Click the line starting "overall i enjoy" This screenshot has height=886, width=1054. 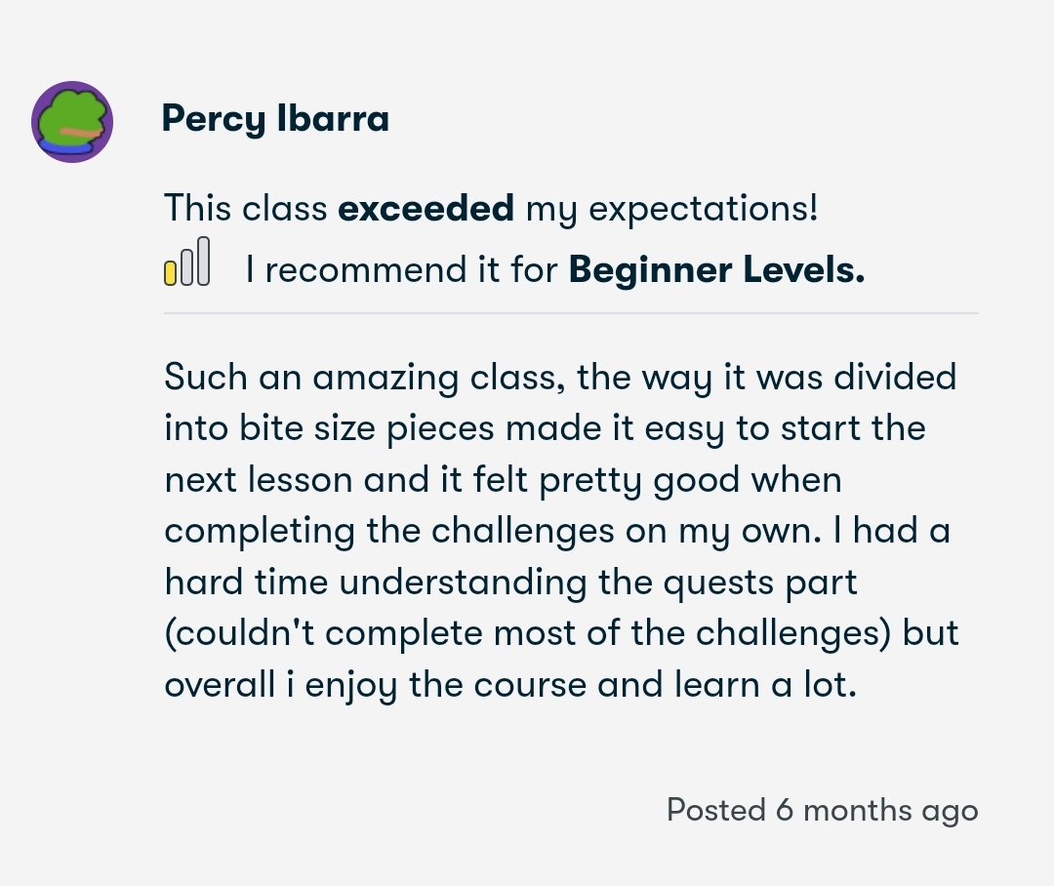509,685
